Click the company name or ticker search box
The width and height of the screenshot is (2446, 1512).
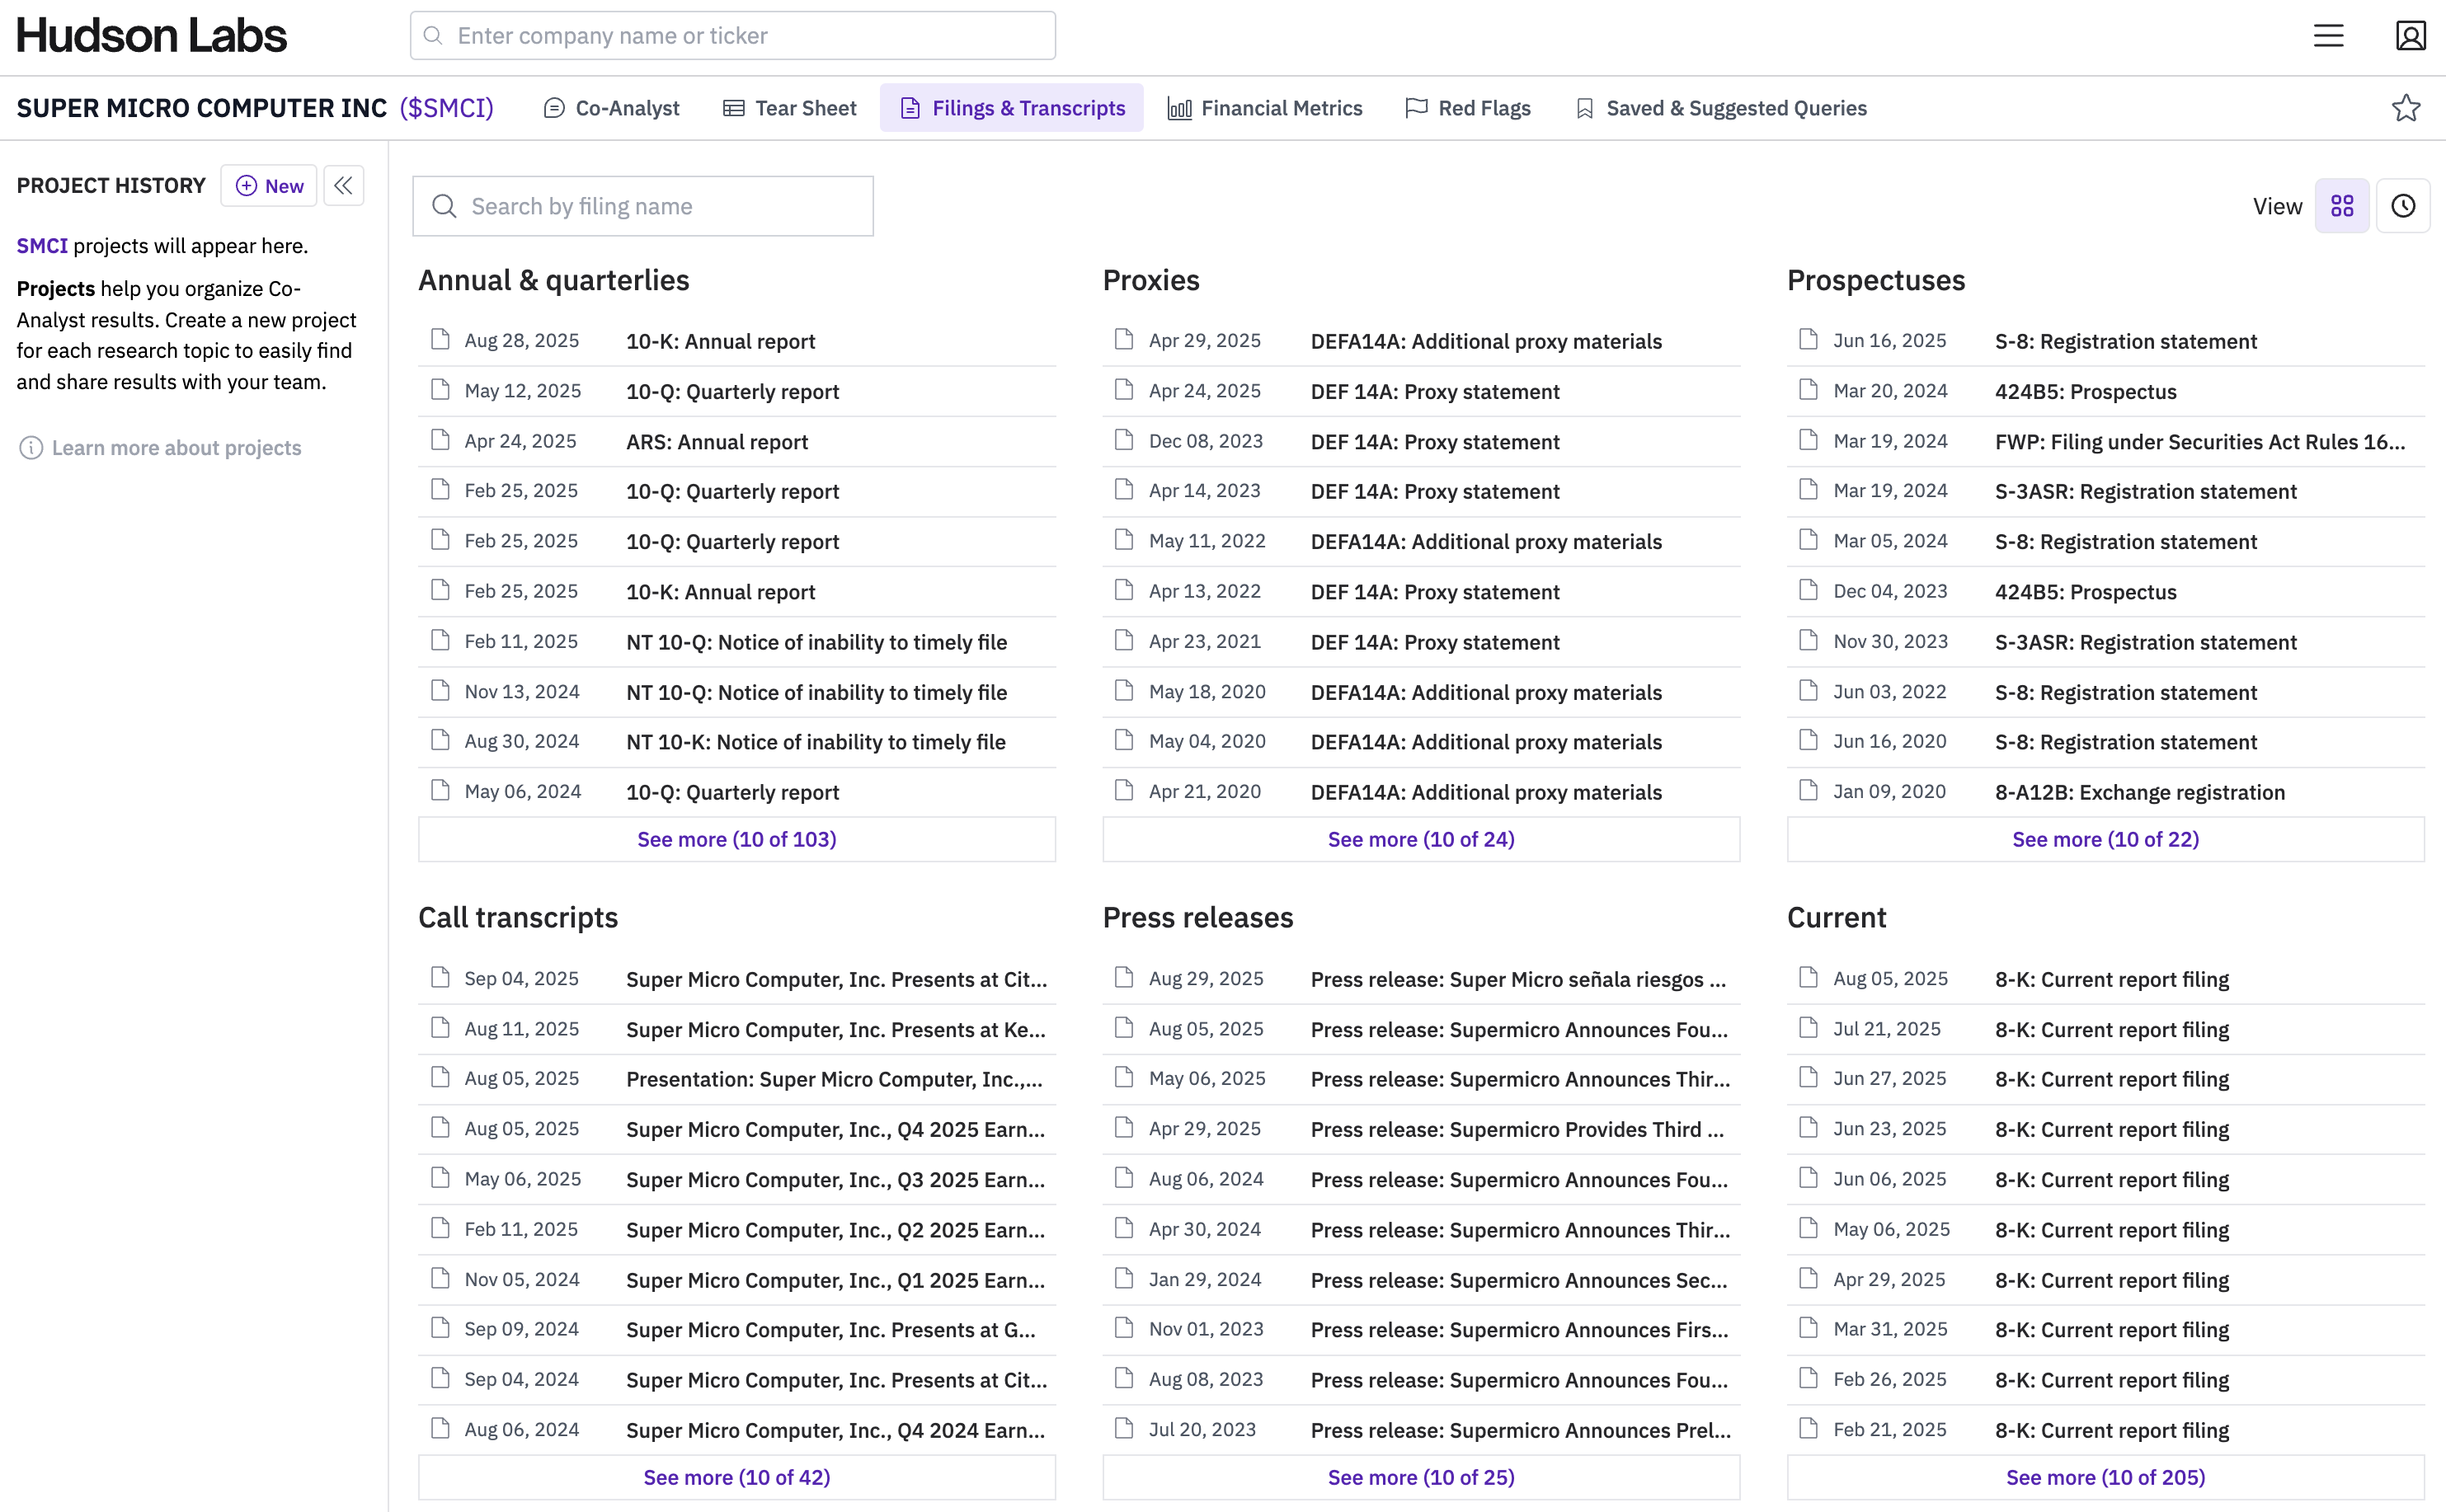(732, 36)
